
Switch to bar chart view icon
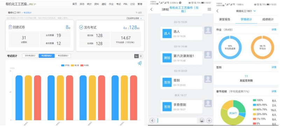point(136,56)
